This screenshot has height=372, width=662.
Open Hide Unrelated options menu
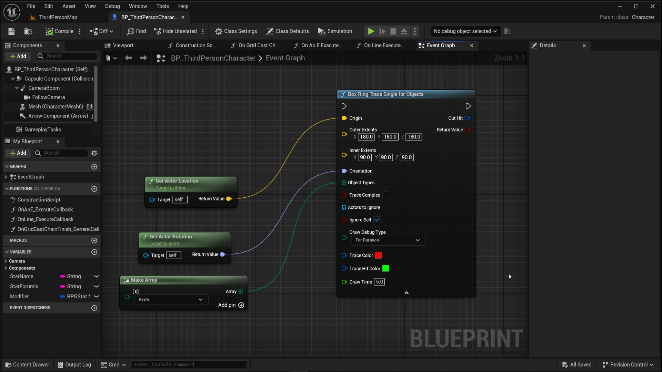[203, 31]
